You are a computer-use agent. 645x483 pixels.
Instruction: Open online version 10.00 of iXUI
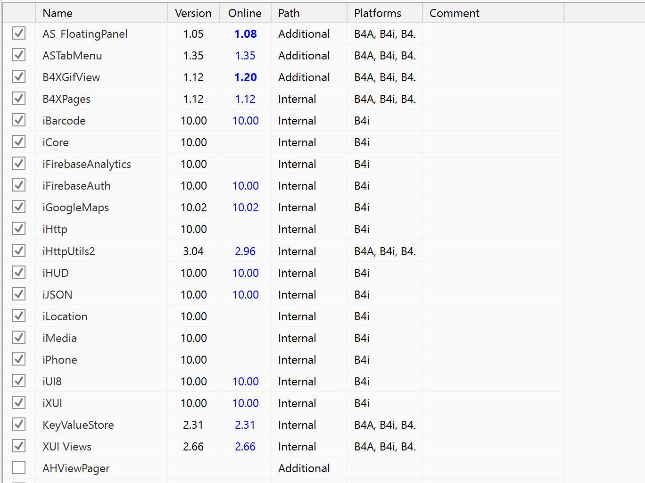click(246, 403)
